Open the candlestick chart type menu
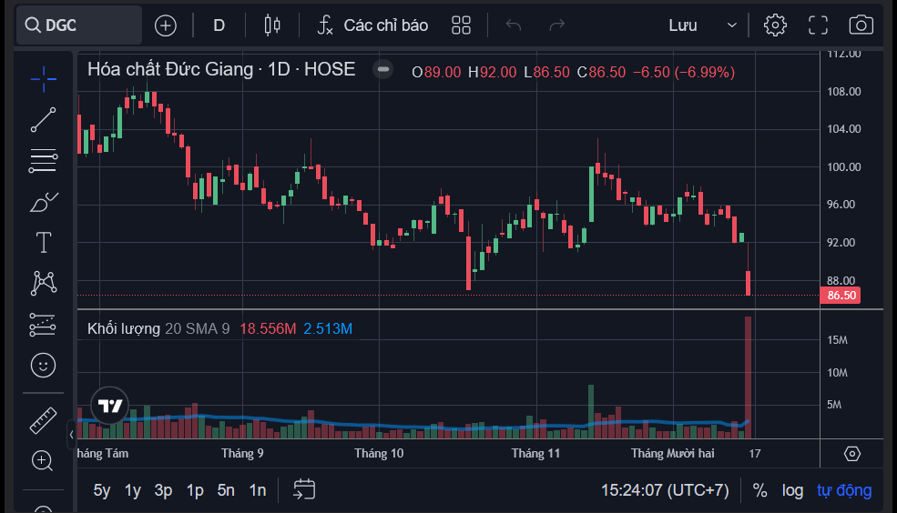 [272, 25]
